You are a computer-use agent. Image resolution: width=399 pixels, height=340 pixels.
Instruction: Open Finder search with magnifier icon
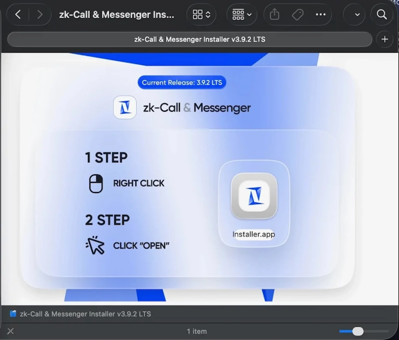(x=382, y=15)
